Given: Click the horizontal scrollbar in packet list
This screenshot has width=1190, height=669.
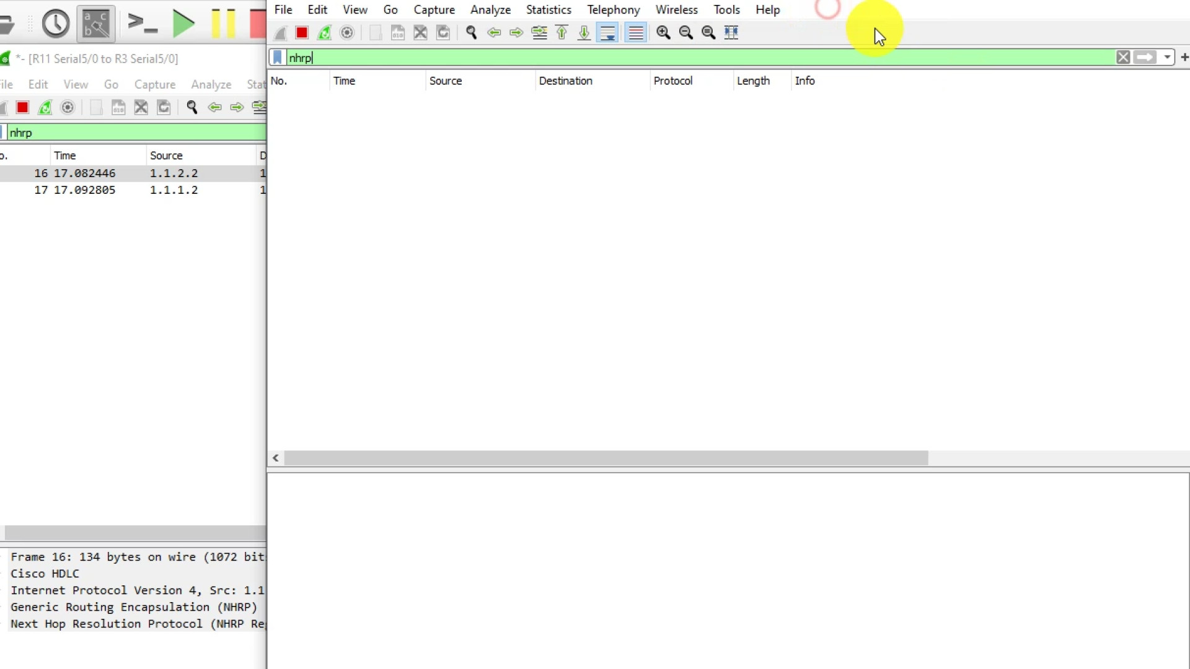Looking at the screenshot, I should pyautogui.click(x=606, y=458).
